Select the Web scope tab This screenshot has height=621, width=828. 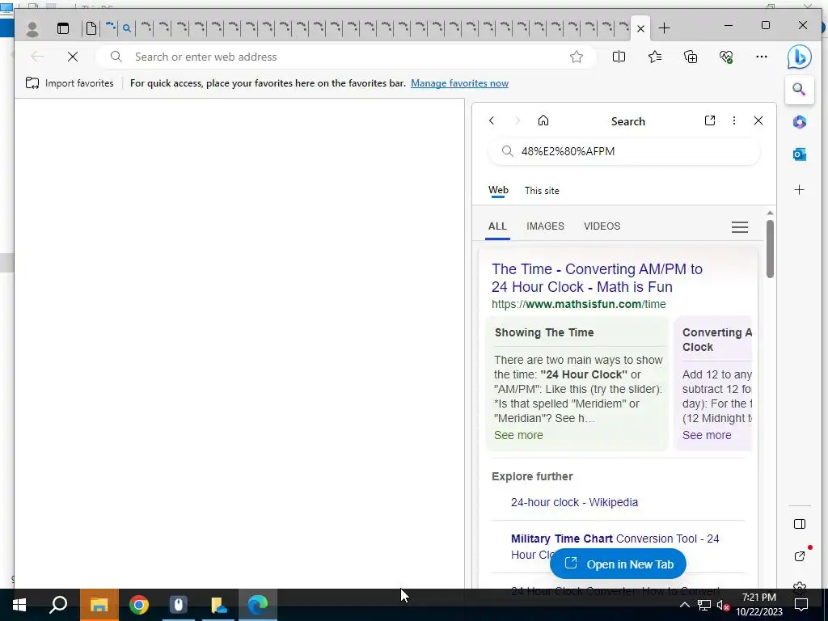point(498,190)
